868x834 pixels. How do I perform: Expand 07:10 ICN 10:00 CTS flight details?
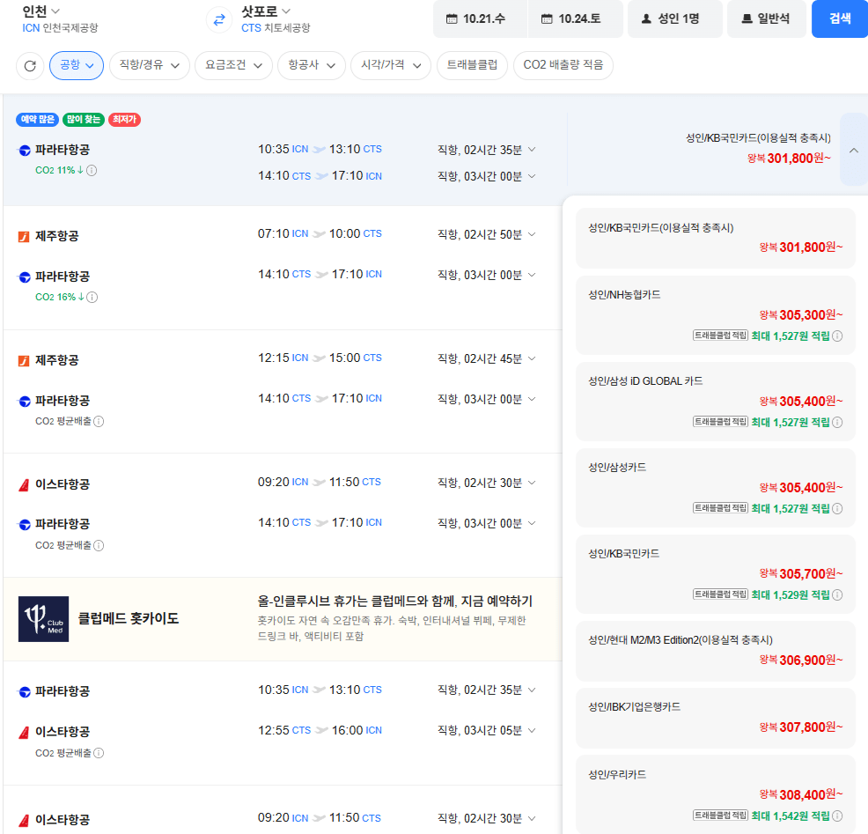tap(532, 234)
